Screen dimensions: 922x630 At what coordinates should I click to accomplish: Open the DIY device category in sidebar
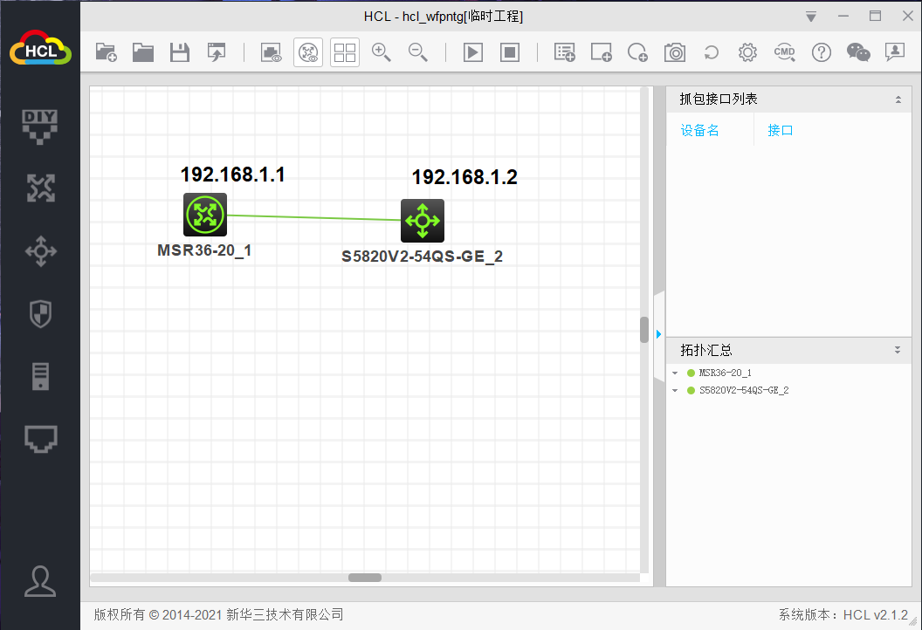pyautogui.click(x=40, y=127)
